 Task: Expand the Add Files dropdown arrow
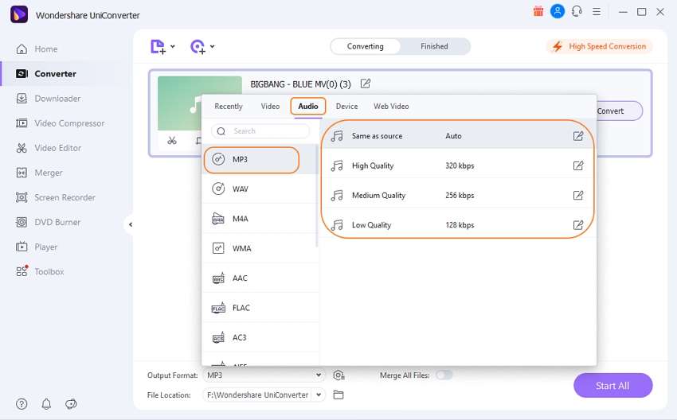173,47
